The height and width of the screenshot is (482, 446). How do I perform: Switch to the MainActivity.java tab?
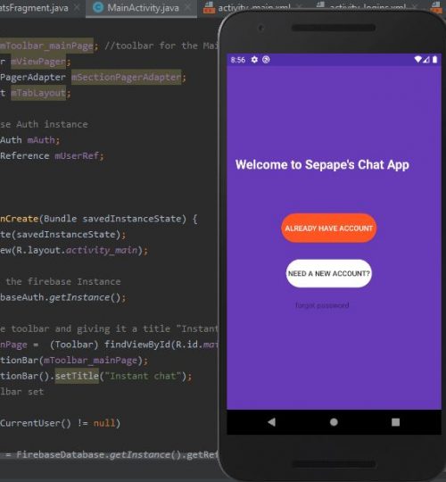tap(143, 8)
